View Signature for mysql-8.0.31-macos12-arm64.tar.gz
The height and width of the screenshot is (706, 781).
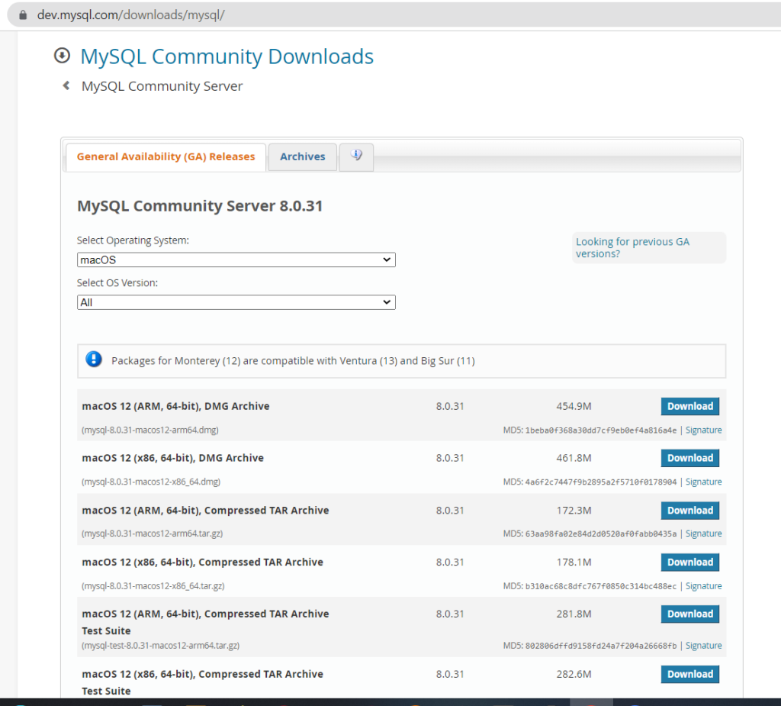[703, 534]
